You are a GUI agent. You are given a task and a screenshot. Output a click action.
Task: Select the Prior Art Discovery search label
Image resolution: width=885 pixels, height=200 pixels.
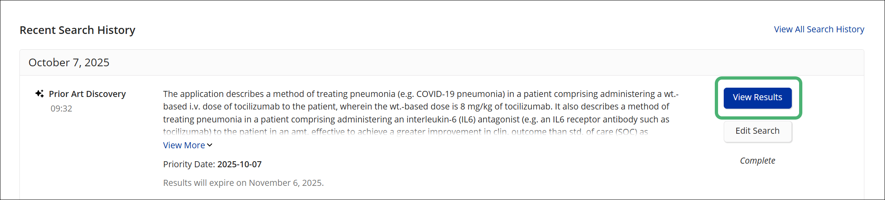click(88, 94)
